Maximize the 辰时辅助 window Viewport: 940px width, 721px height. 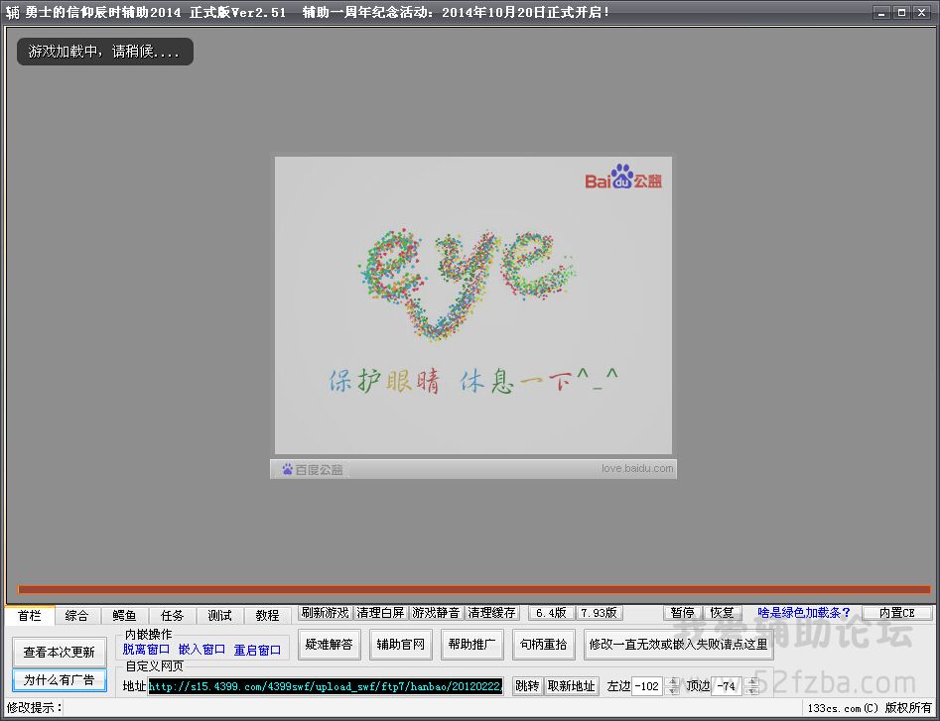pos(901,12)
